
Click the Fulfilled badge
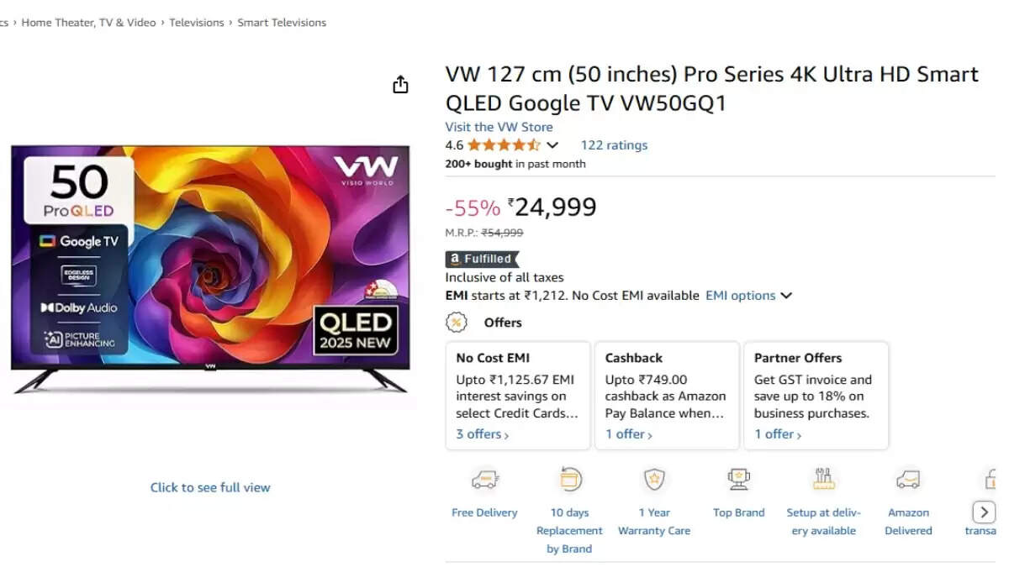pos(482,259)
